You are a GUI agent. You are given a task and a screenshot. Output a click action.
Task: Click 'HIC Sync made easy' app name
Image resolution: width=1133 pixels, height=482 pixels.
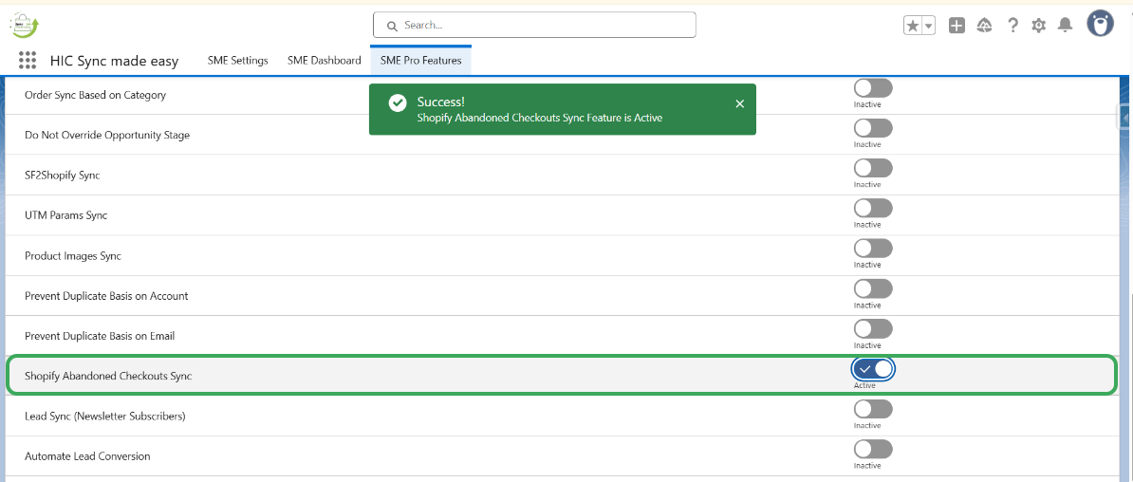[x=114, y=62]
